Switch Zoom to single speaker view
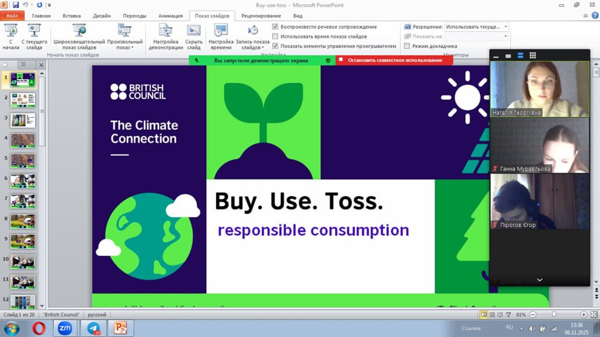This screenshot has width=600, height=337. 508,56
